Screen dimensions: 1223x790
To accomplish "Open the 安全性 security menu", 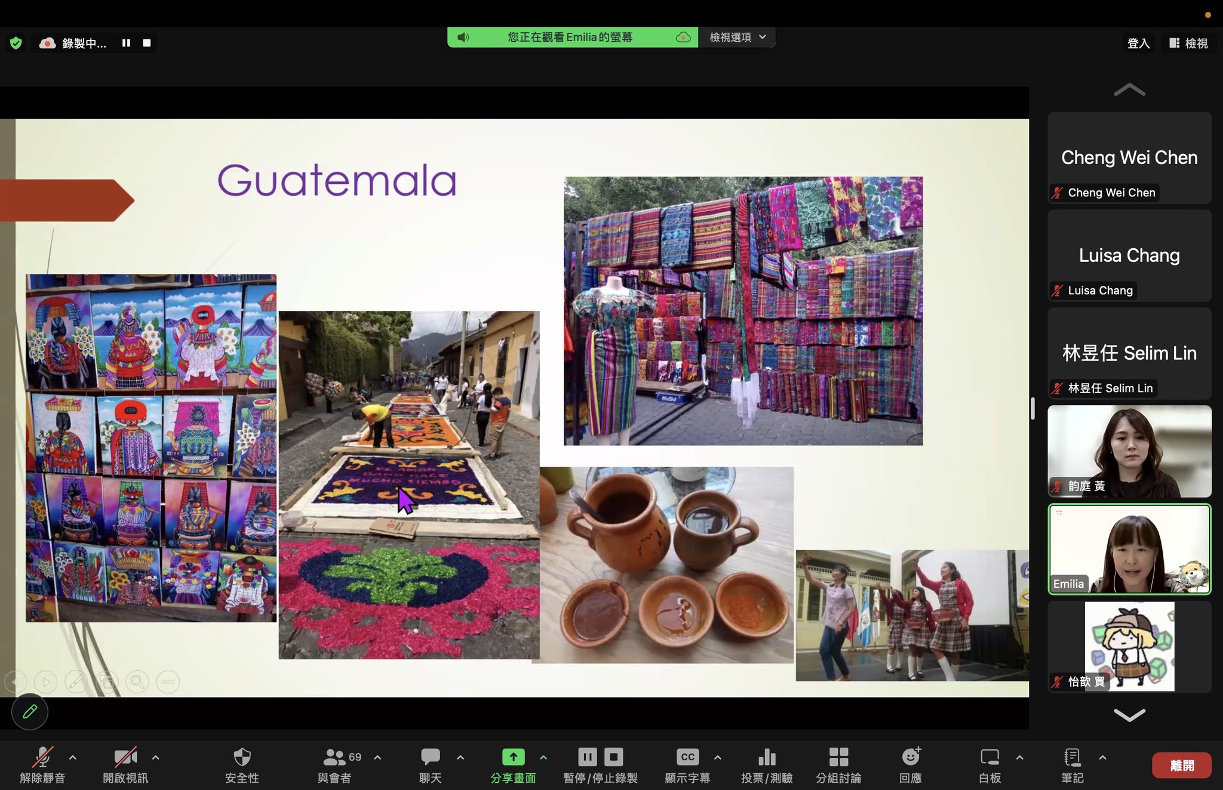I will [242, 765].
